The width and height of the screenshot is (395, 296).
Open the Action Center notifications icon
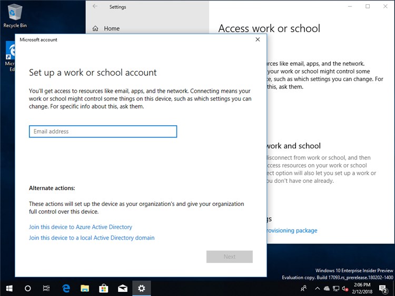tap(384, 288)
